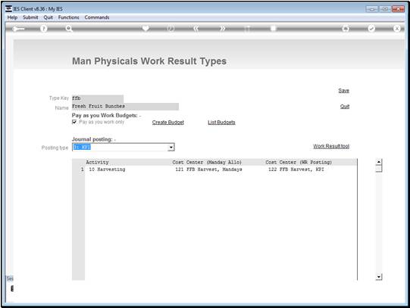The height and width of the screenshot is (308, 410).
Task: Click the Name field Fresh Fruit Bunches
Action: 125,106
